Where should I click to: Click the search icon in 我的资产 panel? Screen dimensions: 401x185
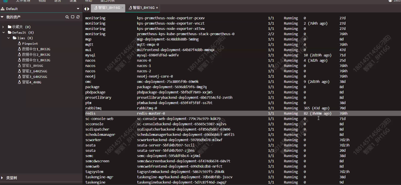[67, 17]
